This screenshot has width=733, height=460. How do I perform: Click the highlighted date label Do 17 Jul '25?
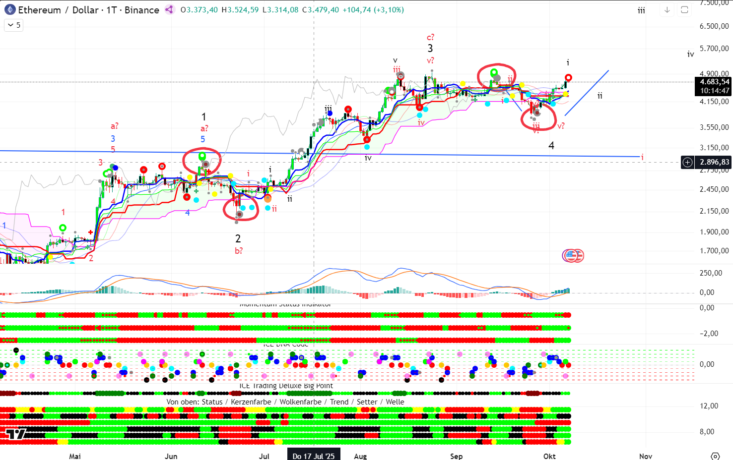click(314, 456)
